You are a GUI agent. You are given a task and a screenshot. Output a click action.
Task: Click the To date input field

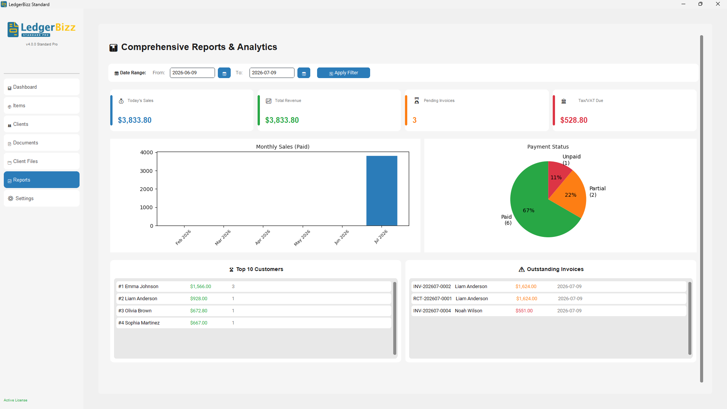[272, 73]
